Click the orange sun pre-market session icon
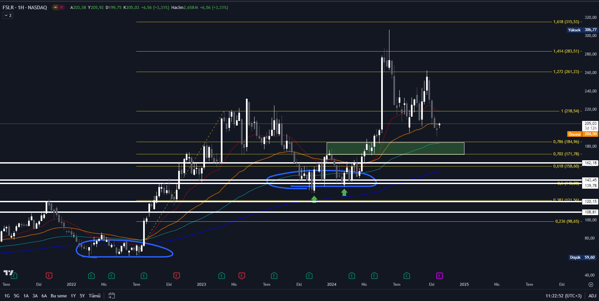 click(55, 7)
